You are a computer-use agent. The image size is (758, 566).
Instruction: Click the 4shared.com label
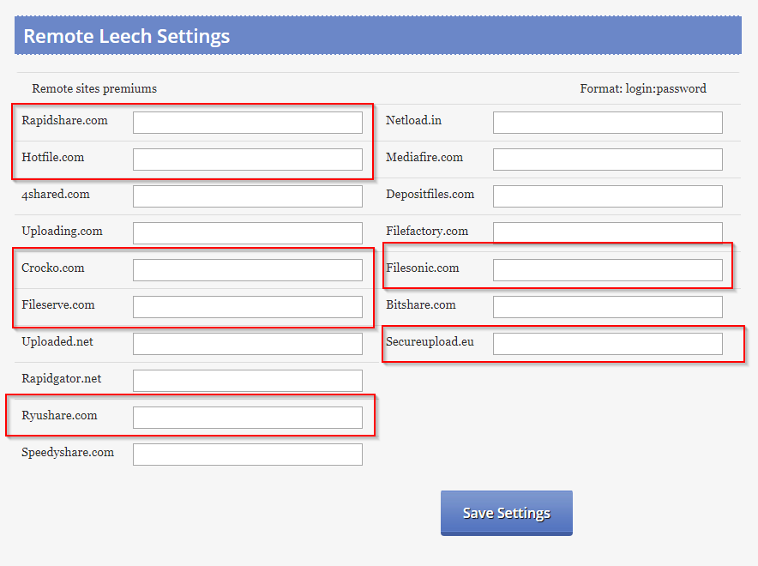(x=56, y=195)
